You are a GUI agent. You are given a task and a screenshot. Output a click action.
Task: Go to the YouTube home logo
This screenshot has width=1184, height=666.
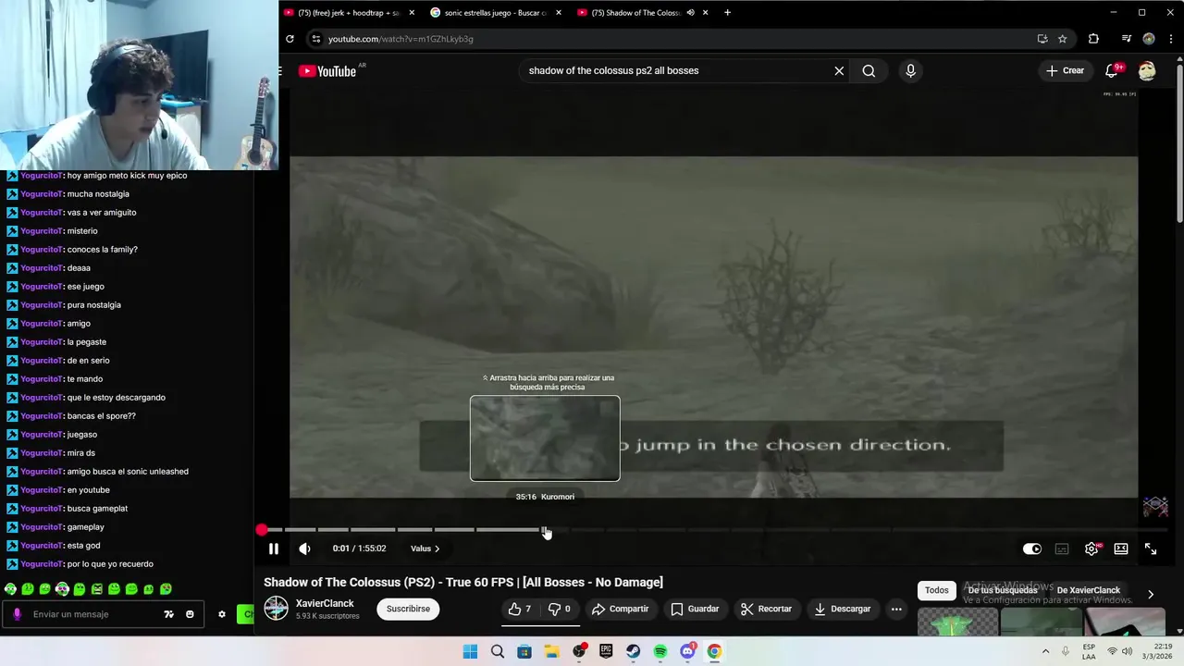(327, 71)
